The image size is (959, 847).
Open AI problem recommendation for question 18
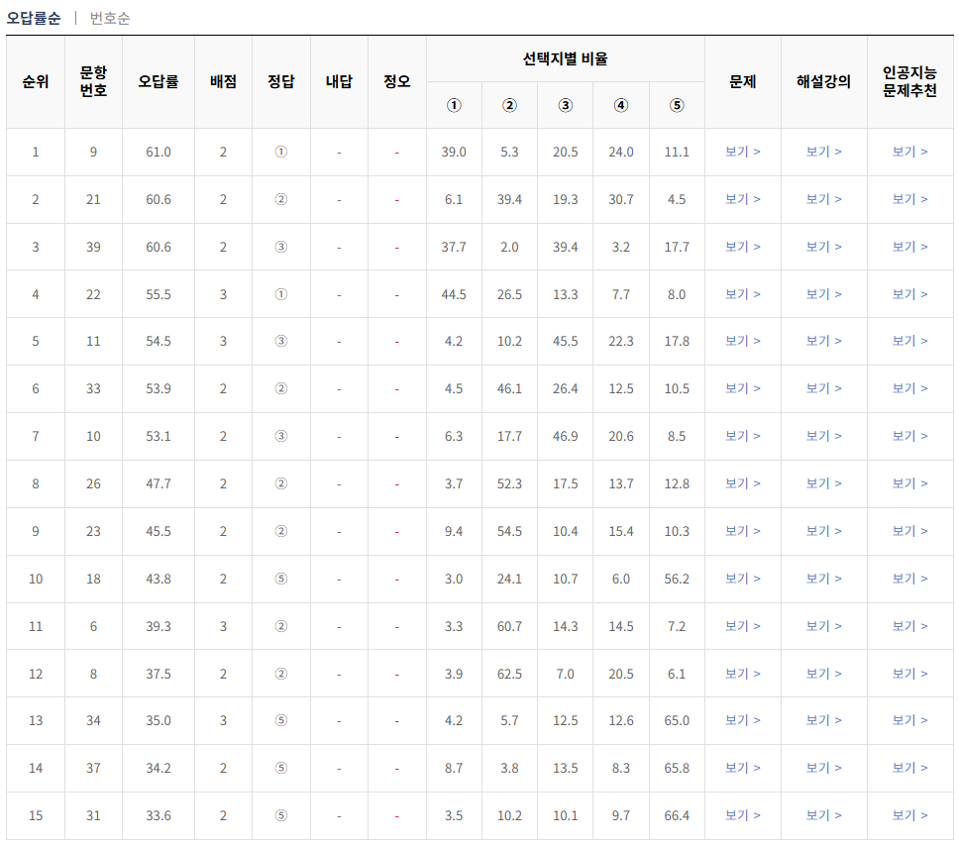(909, 579)
